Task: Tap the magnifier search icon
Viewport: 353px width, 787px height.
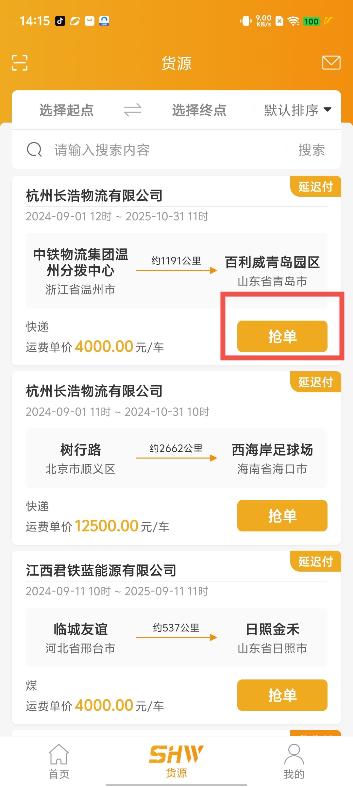Action: coord(34,150)
